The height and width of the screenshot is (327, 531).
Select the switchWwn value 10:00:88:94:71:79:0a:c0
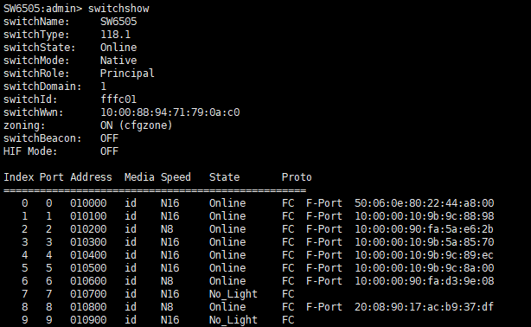[170, 112]
